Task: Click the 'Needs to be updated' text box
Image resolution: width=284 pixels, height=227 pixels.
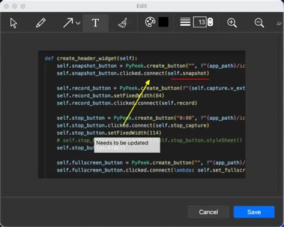Action: [127, 145]
